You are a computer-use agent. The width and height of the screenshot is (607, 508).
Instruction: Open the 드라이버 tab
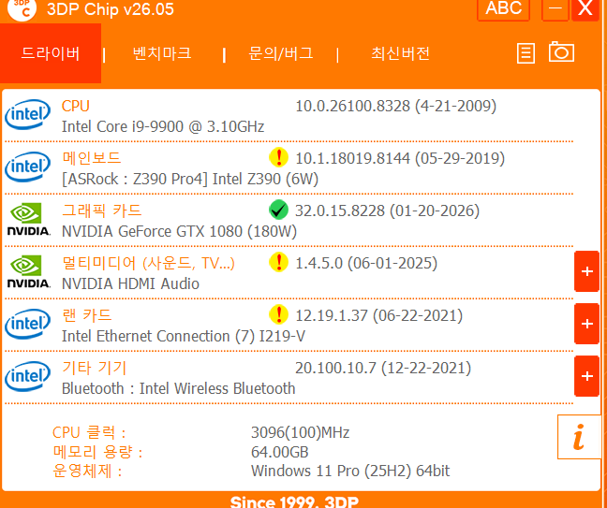51,53
